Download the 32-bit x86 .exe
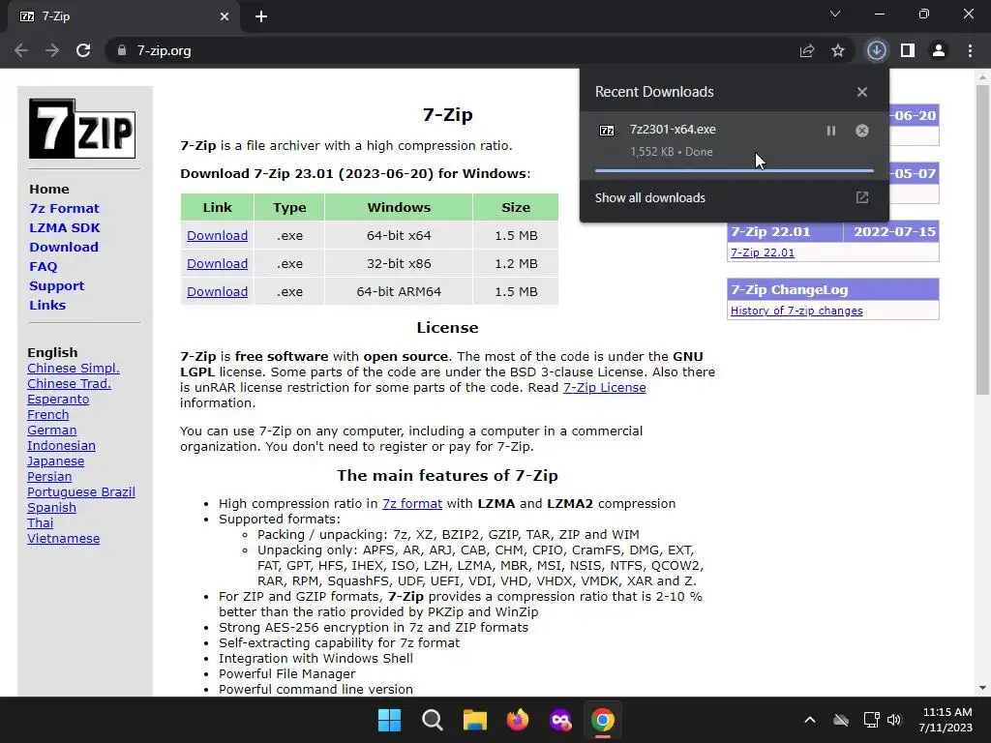 tap(218, 263)
